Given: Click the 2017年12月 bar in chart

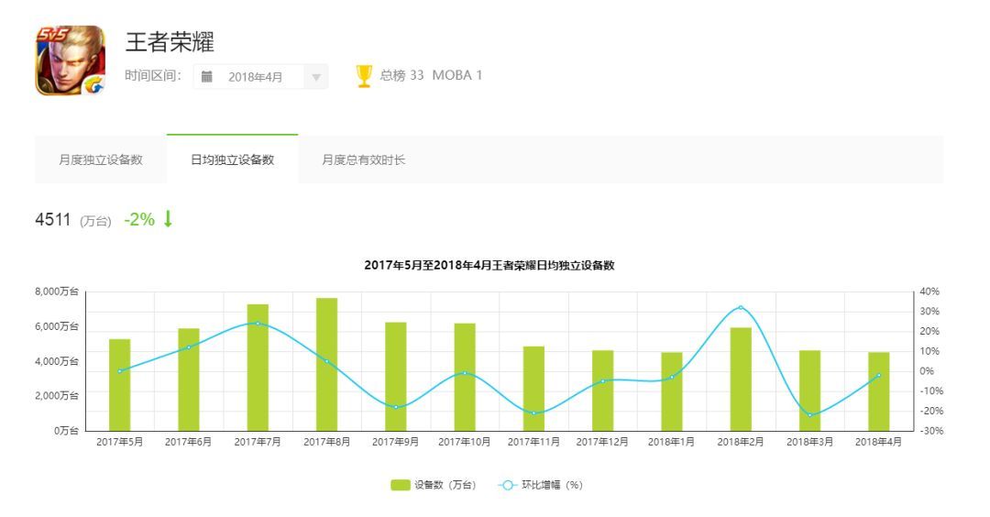Looking at the screenshot, I should tap(602, 390).
